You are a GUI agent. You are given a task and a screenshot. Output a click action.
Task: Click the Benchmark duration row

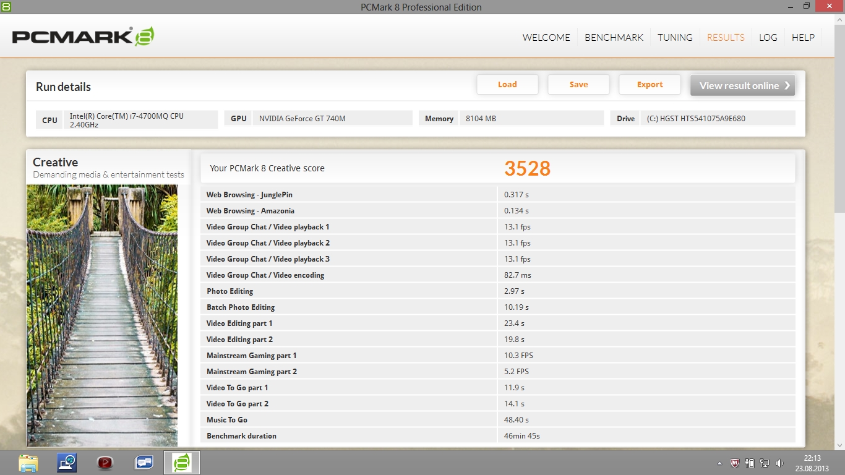pyautogui.click(x=498, y=436)
